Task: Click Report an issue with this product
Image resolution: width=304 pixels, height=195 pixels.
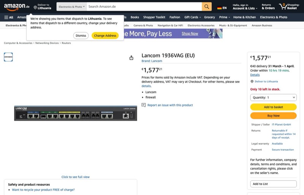Action: click(x=170, y=105)
